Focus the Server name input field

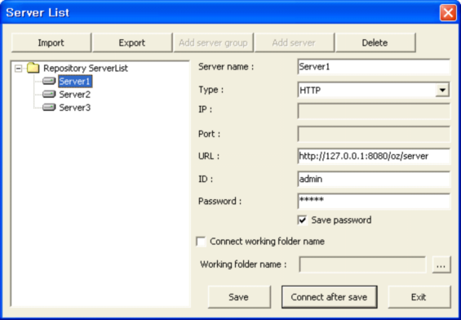click(374, 67)
